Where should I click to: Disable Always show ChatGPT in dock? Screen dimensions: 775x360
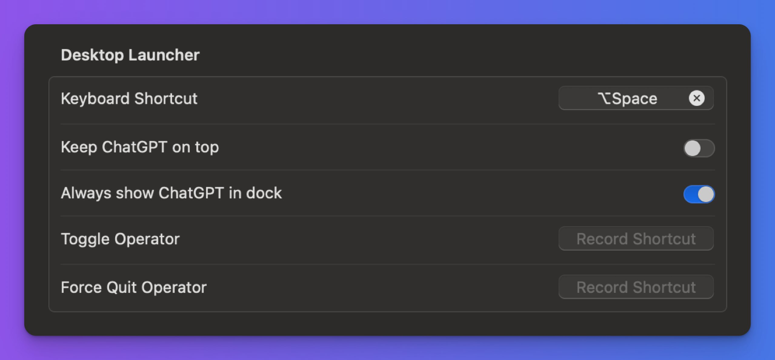coord(699,194)
